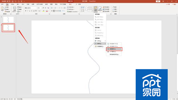Choose Flip Horizontal in the rotate submenu
This screenshot has width=178, height=100.
point(114,52)
